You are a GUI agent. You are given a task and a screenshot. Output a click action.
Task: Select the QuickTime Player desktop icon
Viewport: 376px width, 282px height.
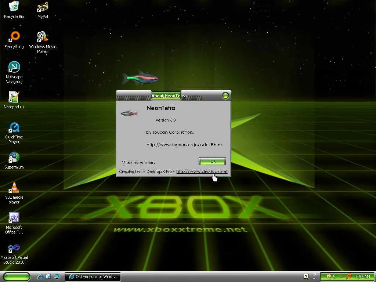tap(14, 133)
